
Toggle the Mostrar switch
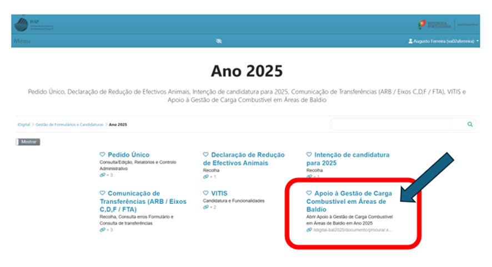click(x=28, y=142)
